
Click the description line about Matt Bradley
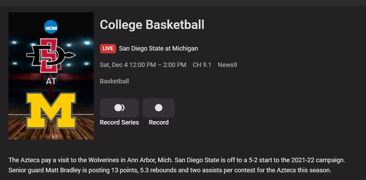170,171
